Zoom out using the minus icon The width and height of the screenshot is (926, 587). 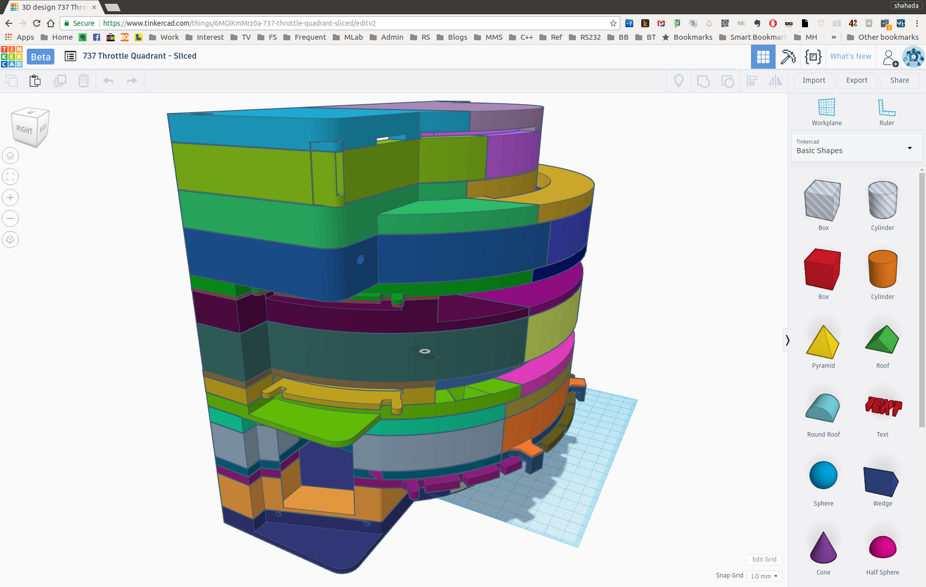(x=10, y=218)
